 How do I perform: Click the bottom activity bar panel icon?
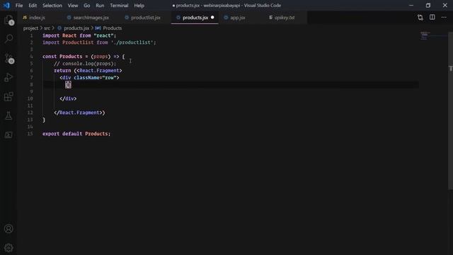pyautogui.click(x=8, y=135)
